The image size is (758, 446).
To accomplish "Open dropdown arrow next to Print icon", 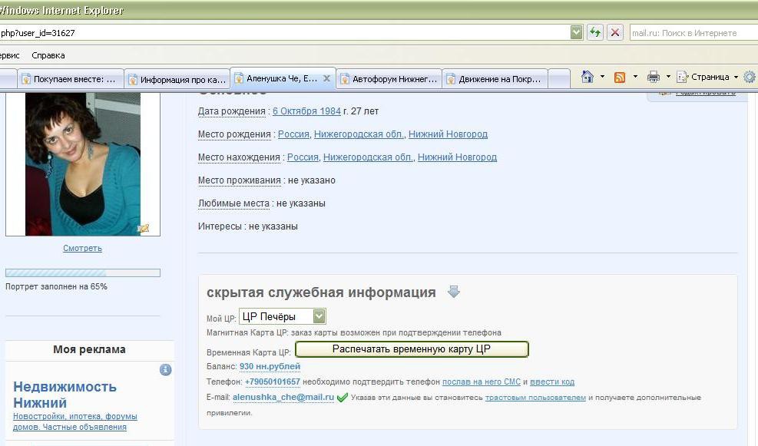I will click(668, 77).
